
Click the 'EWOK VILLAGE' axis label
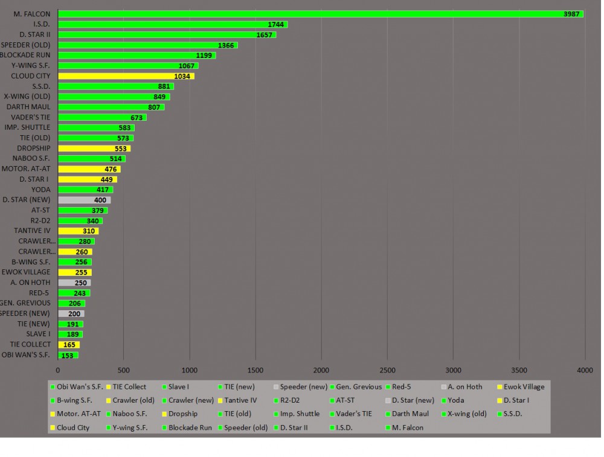click(x=26, y=272)
